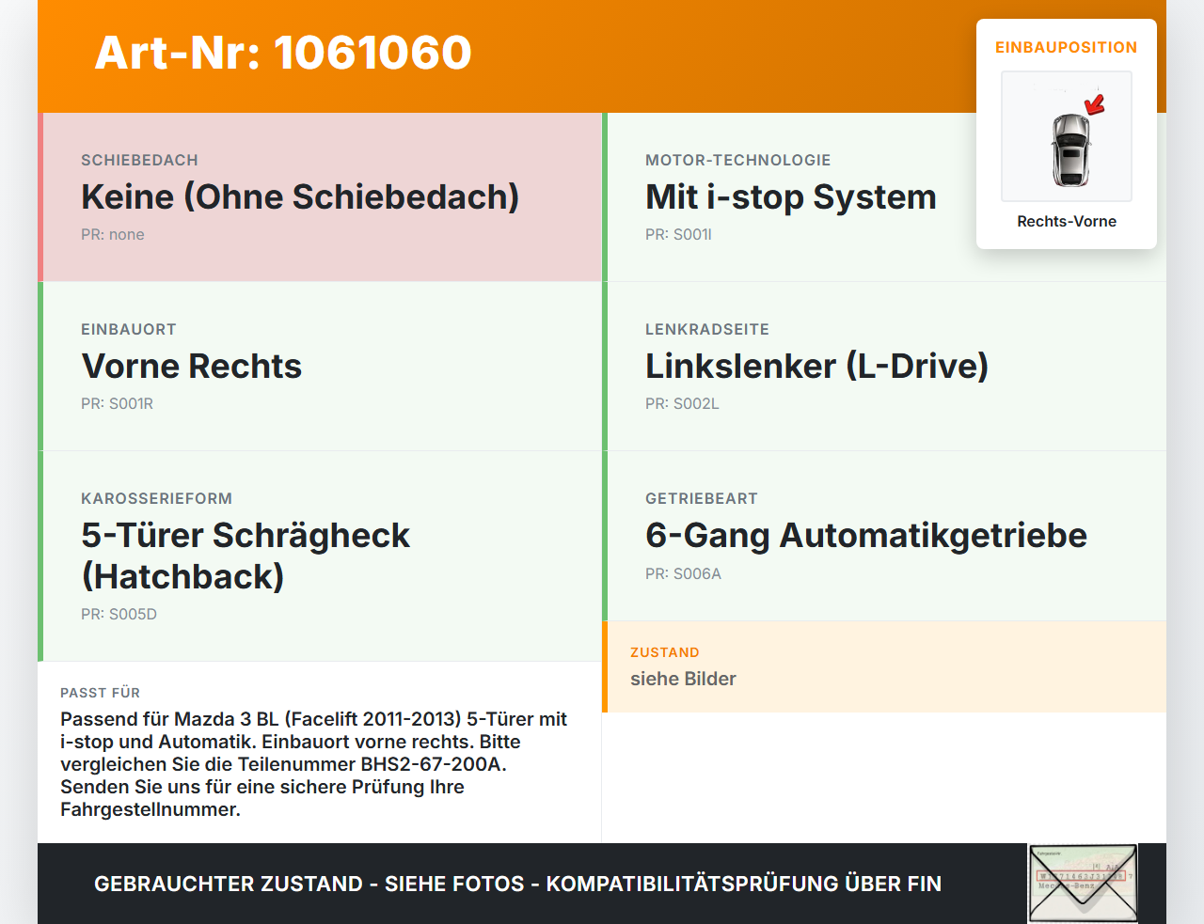The width and height of the screenshot is (1204, 924).
Task: Click the Vorne Rechts Einbauort card
Action: [320, 367]
